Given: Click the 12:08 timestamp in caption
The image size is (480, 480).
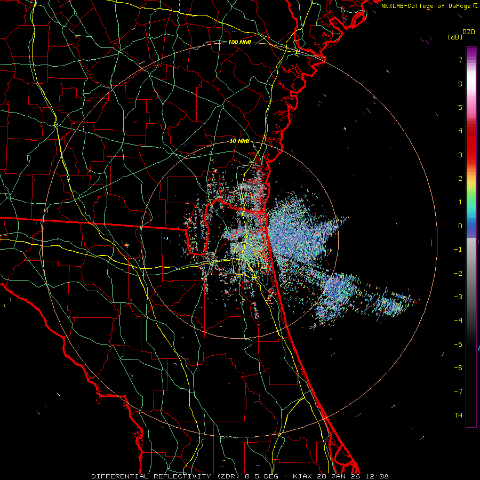Looking at the screenshot, I should pyautogui.click(x=378, y=476).
